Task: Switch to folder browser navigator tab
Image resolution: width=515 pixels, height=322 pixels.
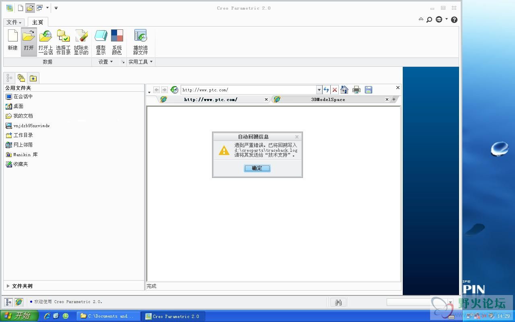Action: 21,78
